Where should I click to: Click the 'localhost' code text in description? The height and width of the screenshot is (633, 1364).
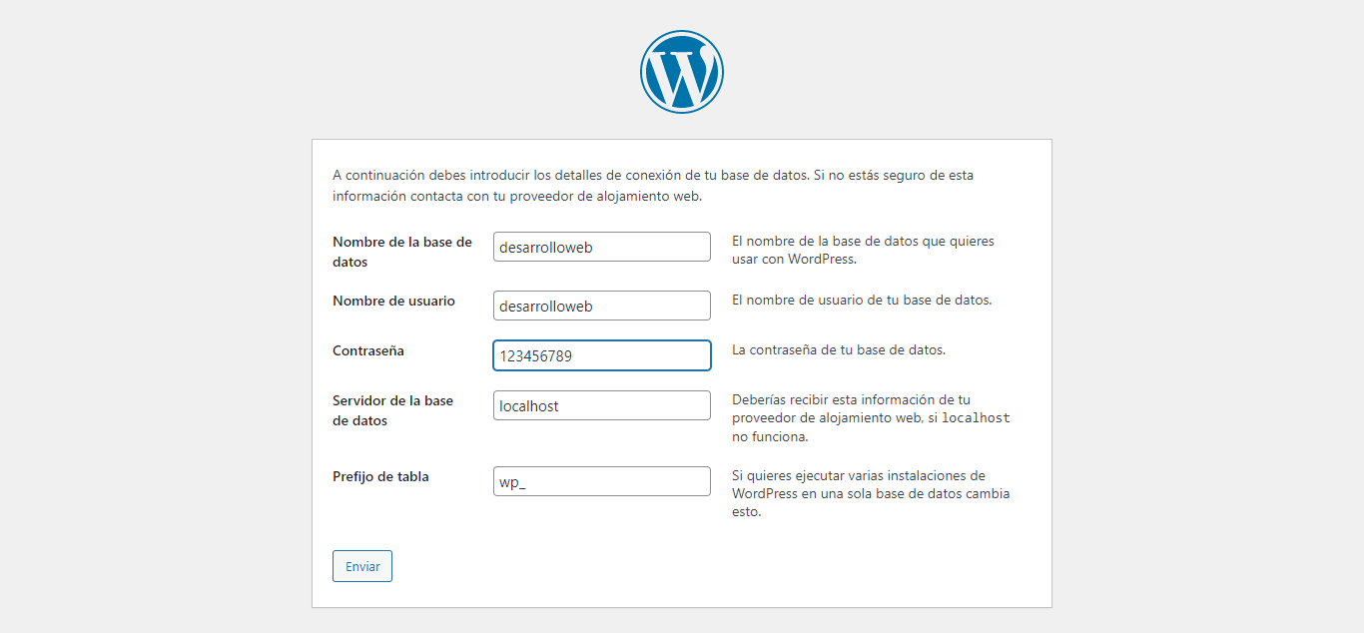click(x=976, y=418)
